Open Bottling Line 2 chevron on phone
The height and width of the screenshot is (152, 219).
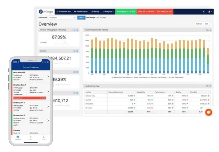point(48,121)
